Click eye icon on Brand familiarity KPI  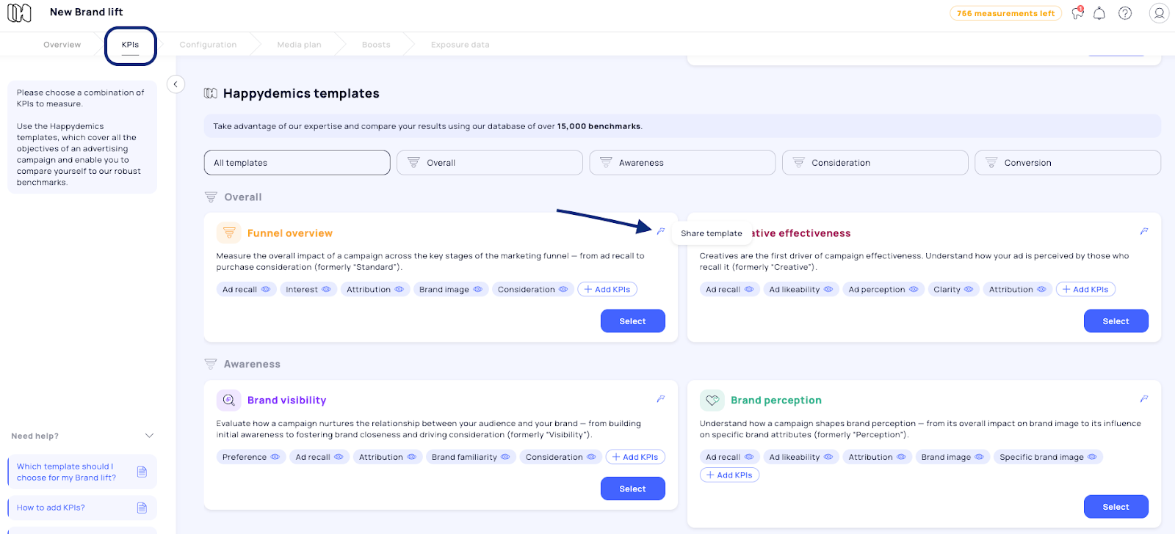505,457
